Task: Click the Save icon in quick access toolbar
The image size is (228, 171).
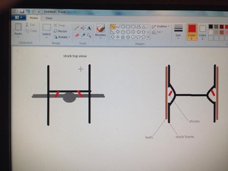Action: [22, 11]
